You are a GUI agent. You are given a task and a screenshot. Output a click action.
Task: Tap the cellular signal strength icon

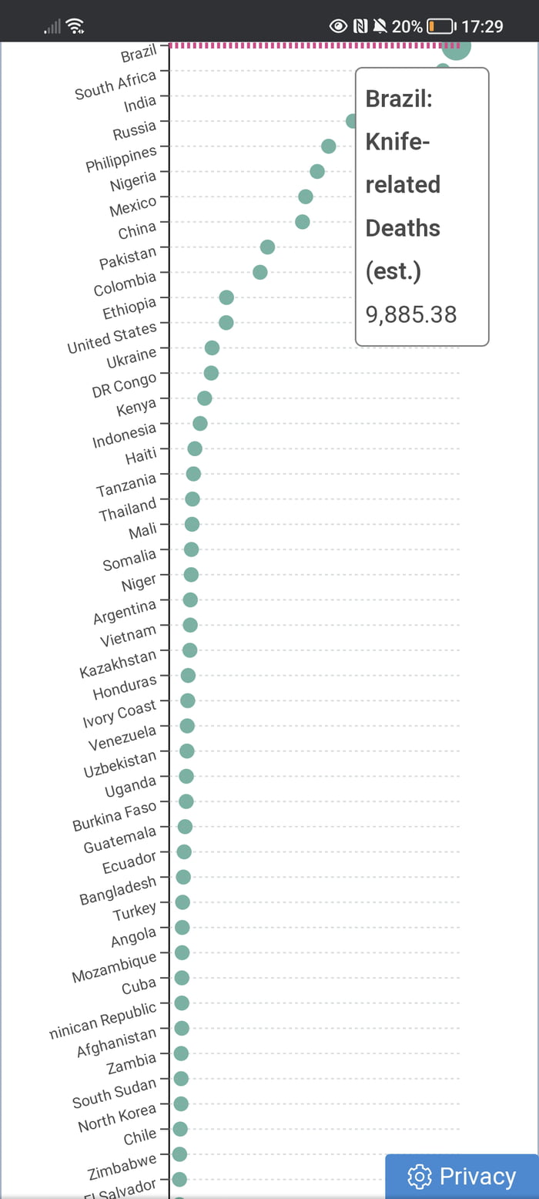[x=50, y=25]
